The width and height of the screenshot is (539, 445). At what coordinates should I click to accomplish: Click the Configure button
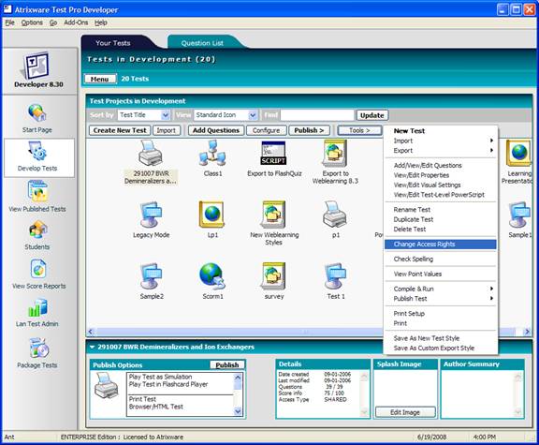(x=267, y=130)
